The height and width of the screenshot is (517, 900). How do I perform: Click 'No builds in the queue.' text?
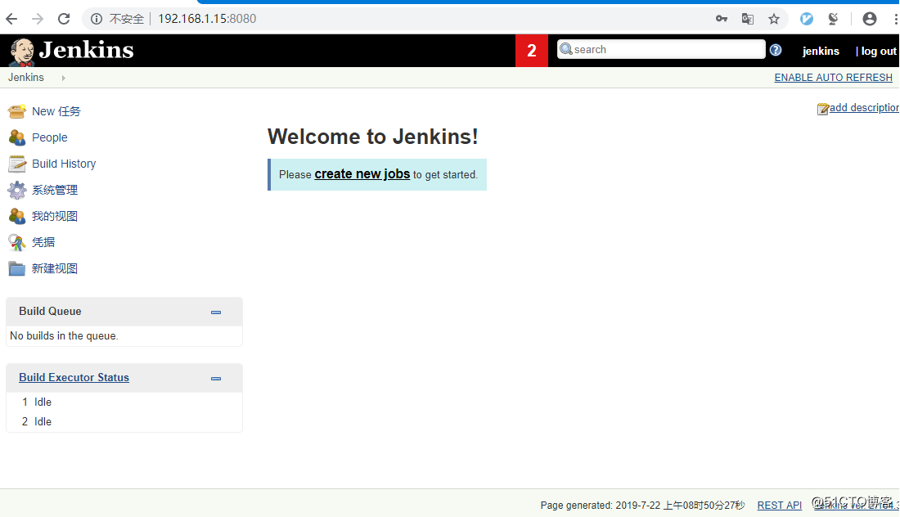pyautogui.click(x=65, y=336)
